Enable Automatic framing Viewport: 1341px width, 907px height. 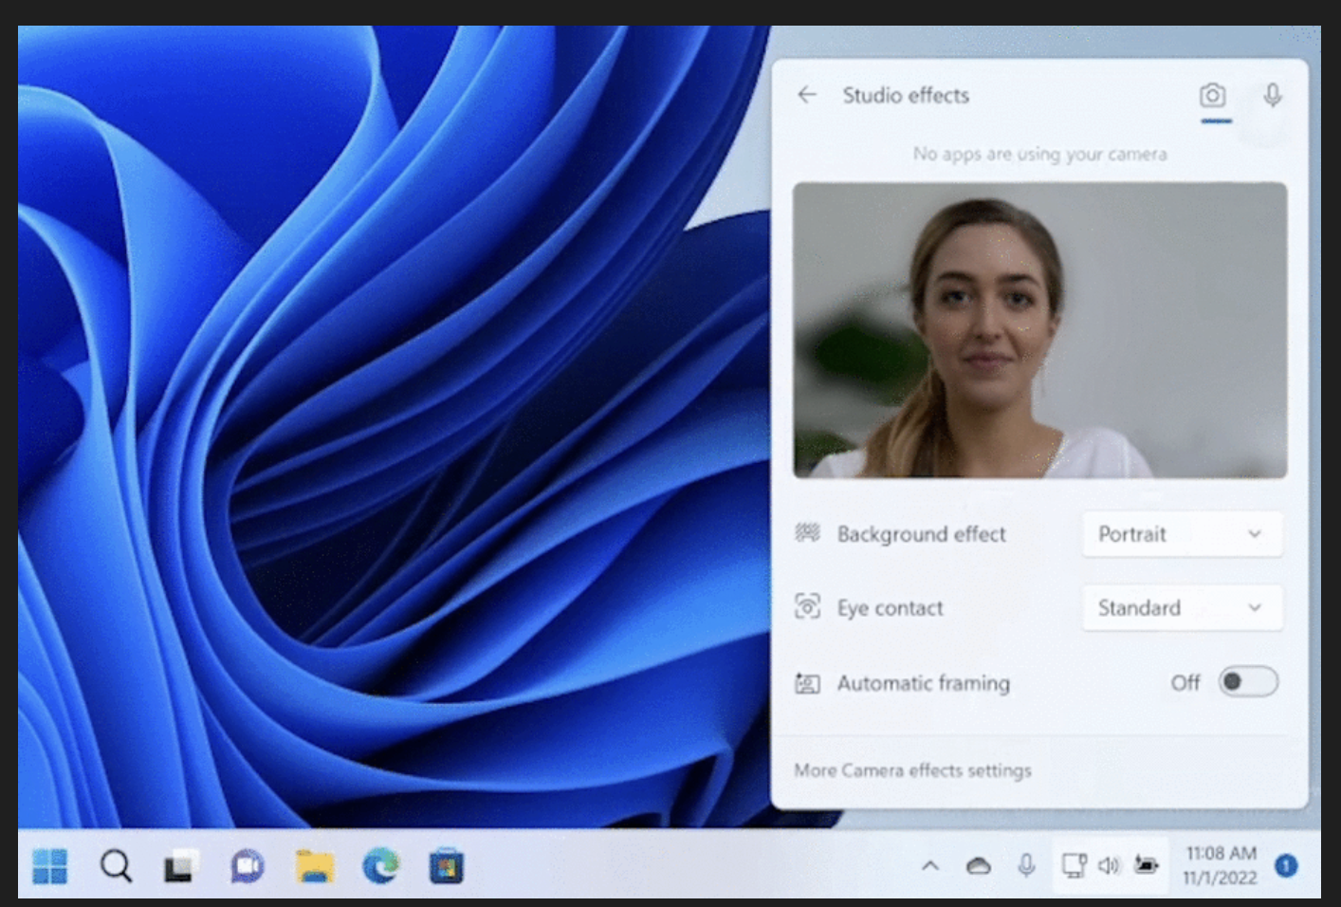click(x=1248, y=682)
